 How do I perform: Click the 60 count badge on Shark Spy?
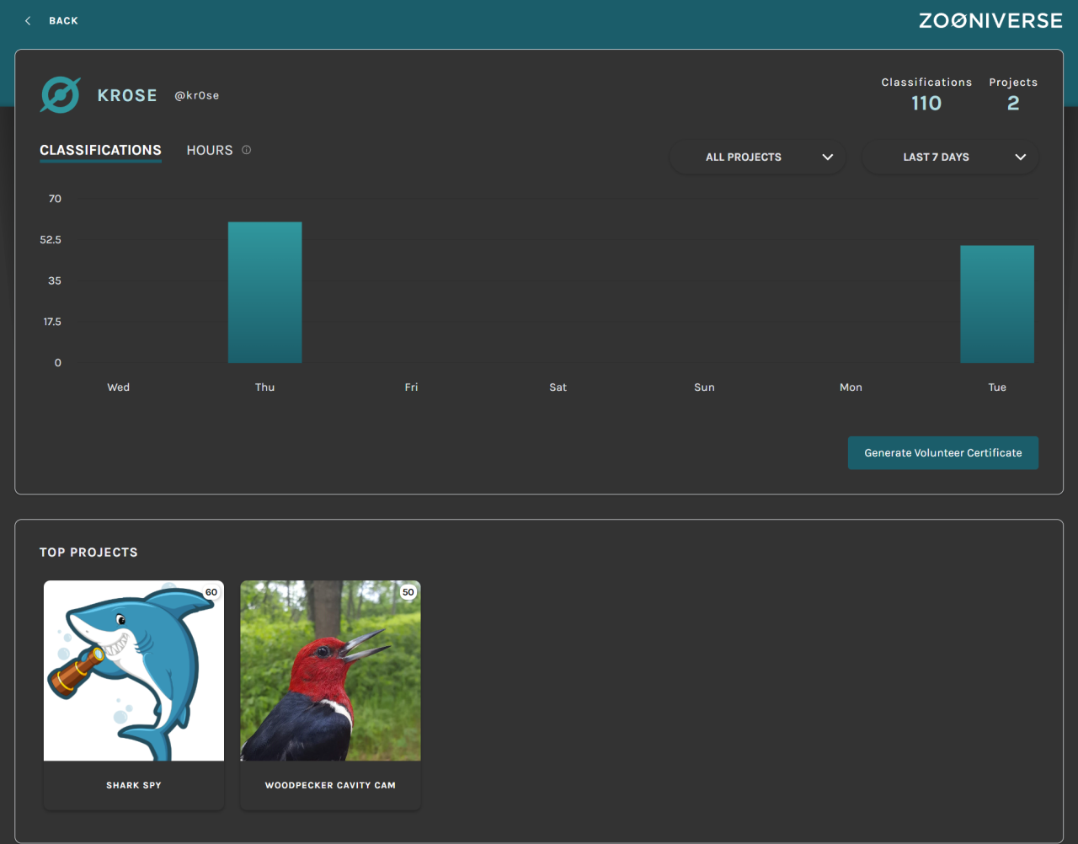211,592
